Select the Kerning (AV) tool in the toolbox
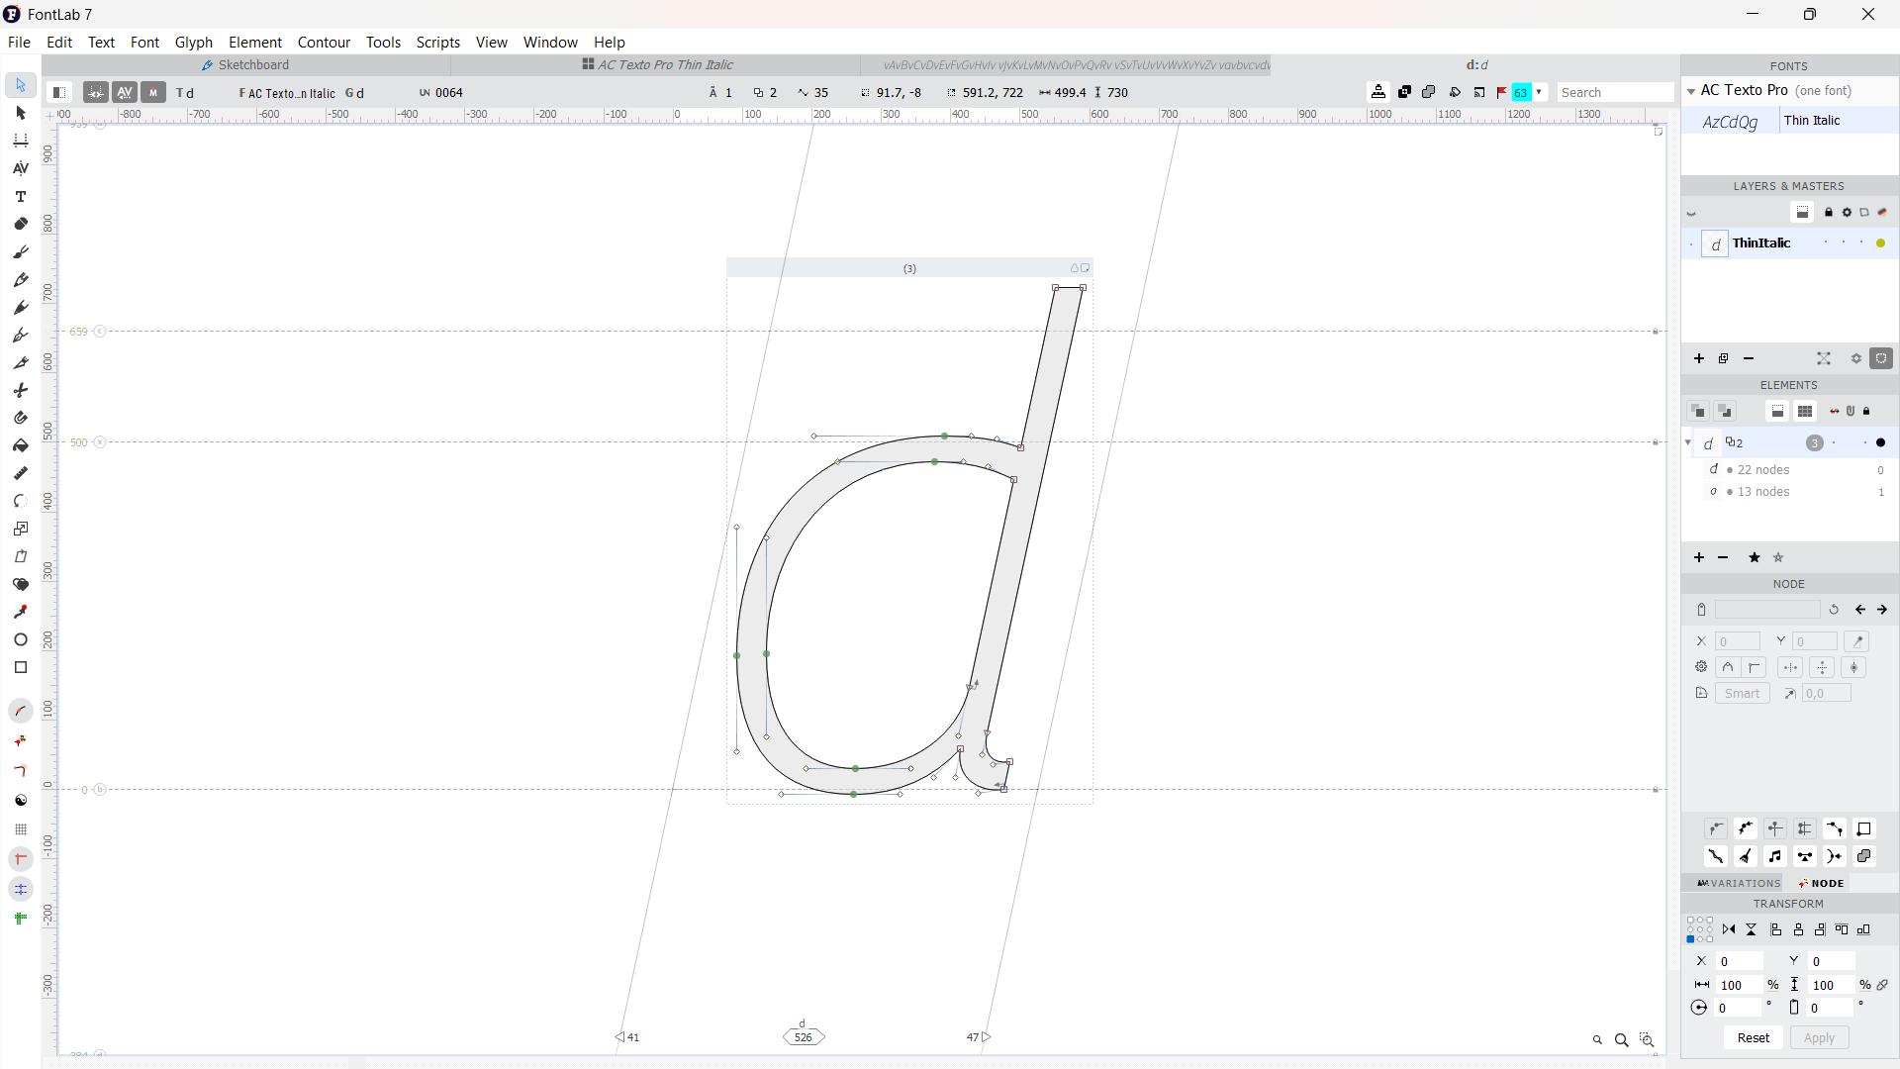 (20, 169)
